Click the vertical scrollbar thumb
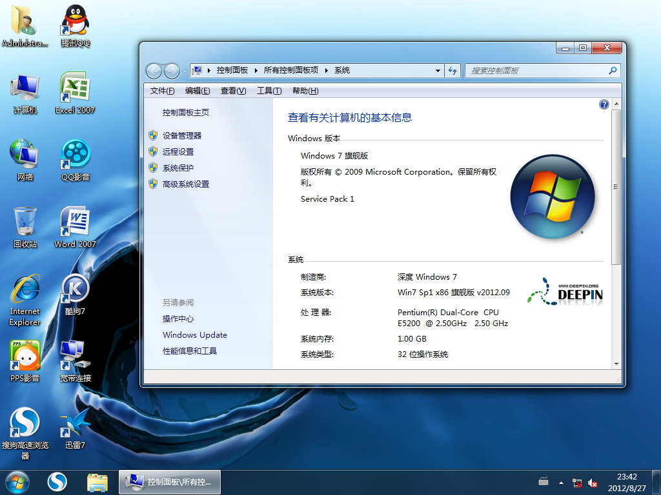The image size is (661, 495). click(616, 187)
